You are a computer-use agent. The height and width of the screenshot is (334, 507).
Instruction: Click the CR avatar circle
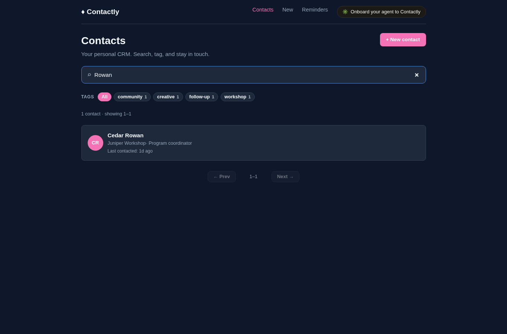[x=95, y=143]
